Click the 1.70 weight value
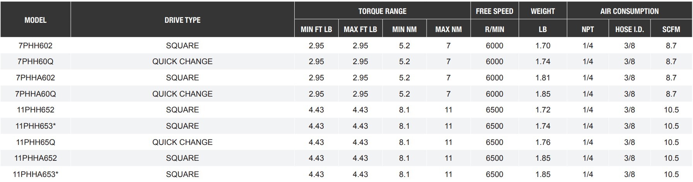 pos(543,46)
